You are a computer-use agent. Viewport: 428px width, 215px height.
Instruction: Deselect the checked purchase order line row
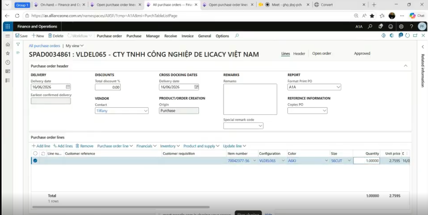point(35,161)
